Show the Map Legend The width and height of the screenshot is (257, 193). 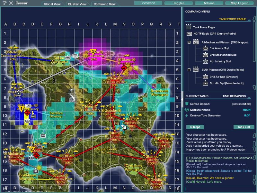pyautogui.click(x=239, y=3)
